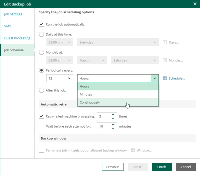Screen dimensions: 200x175
Task: Select the Monthly at radio button
Action: coord(41,52)
